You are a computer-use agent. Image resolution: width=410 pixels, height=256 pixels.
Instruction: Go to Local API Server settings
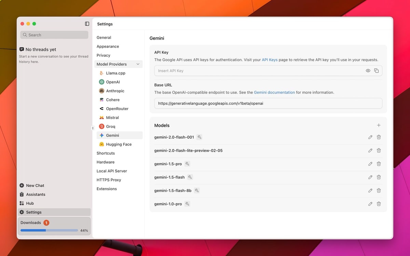(x=111, y=171)
